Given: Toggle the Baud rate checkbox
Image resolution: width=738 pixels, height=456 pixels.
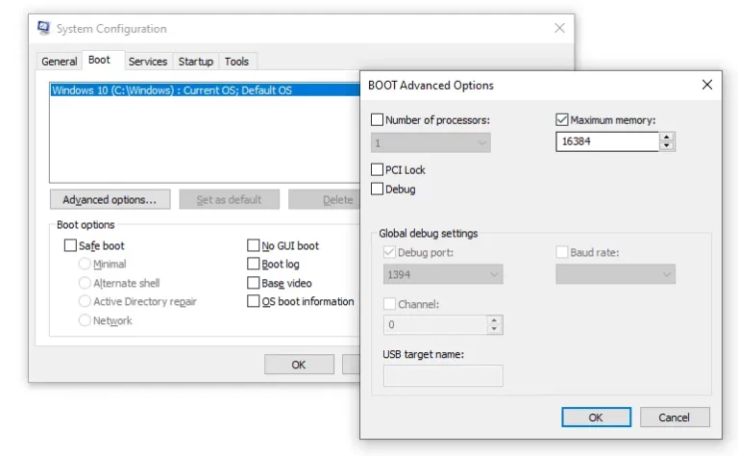Looking at the screenshot, I should point(562,252).
